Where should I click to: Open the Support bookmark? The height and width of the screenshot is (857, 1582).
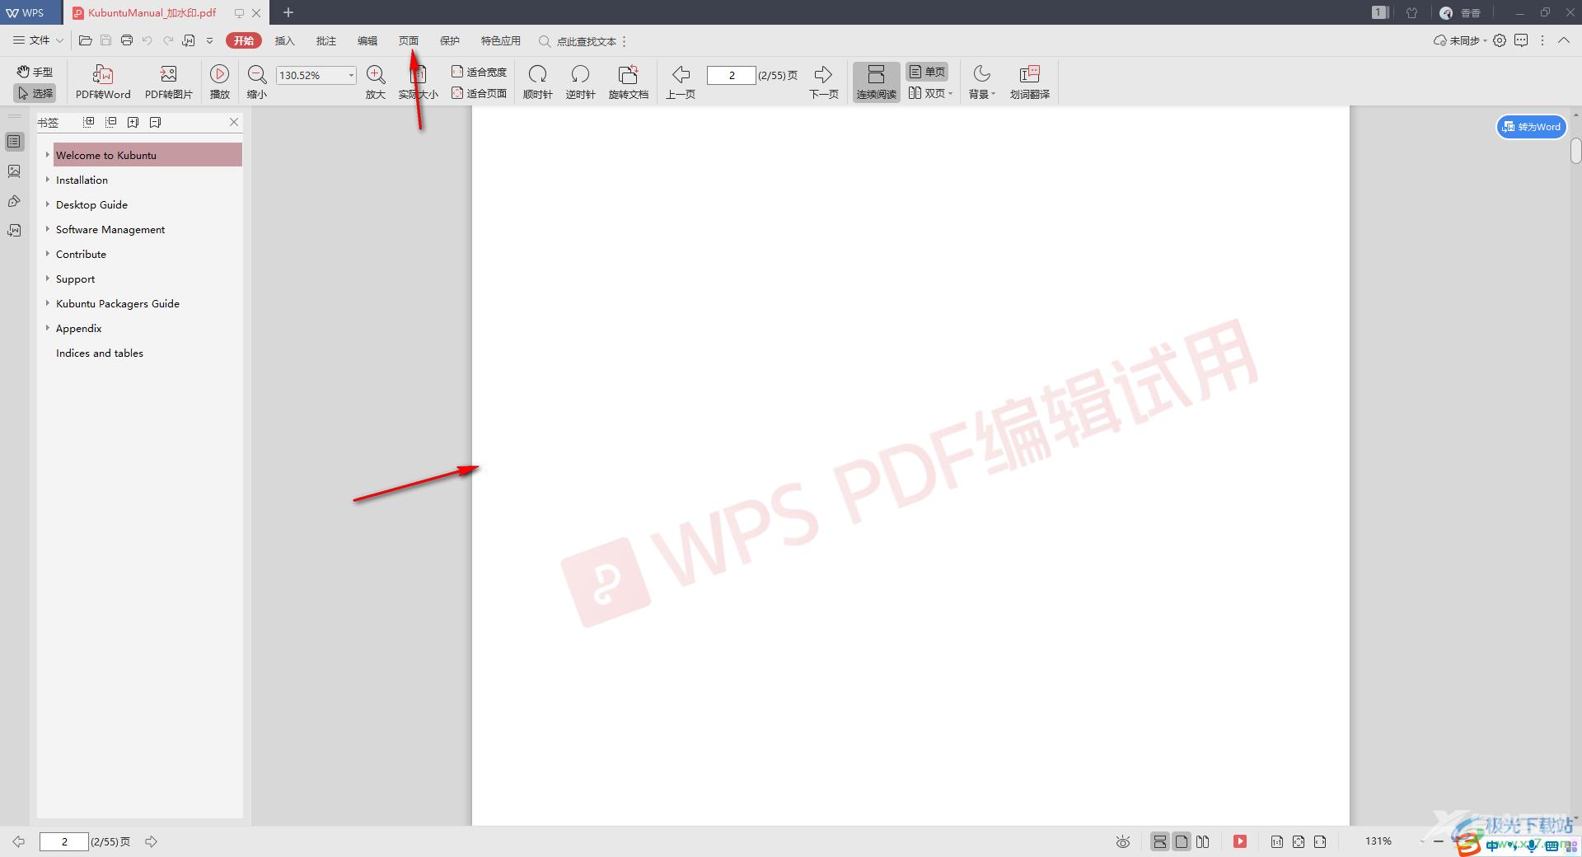point(75,279)
